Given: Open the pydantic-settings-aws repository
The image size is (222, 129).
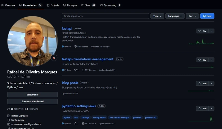Looking at the screenshot, I should pos(79,106).
